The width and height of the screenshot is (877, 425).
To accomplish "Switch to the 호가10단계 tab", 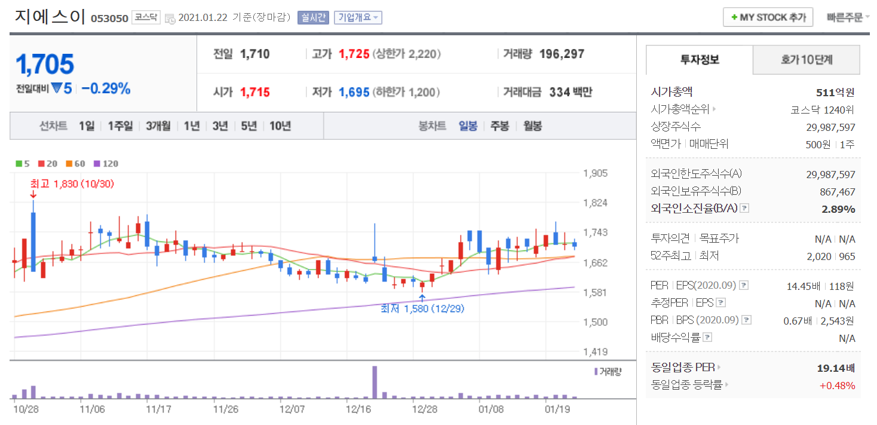I will pyautogui.click(x=806, y=60).
